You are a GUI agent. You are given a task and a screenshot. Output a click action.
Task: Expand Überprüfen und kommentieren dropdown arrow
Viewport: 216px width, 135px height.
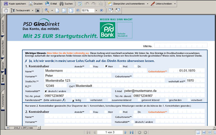pyautogui.click(x=148, y=4)
